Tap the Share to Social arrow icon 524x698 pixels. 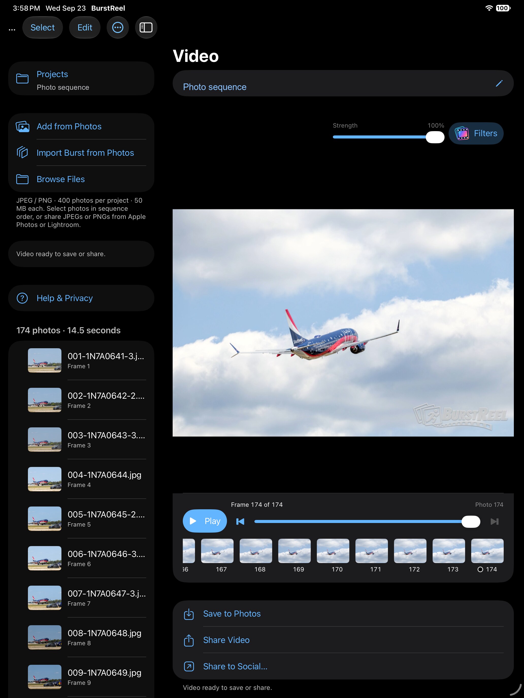[189, 667]
